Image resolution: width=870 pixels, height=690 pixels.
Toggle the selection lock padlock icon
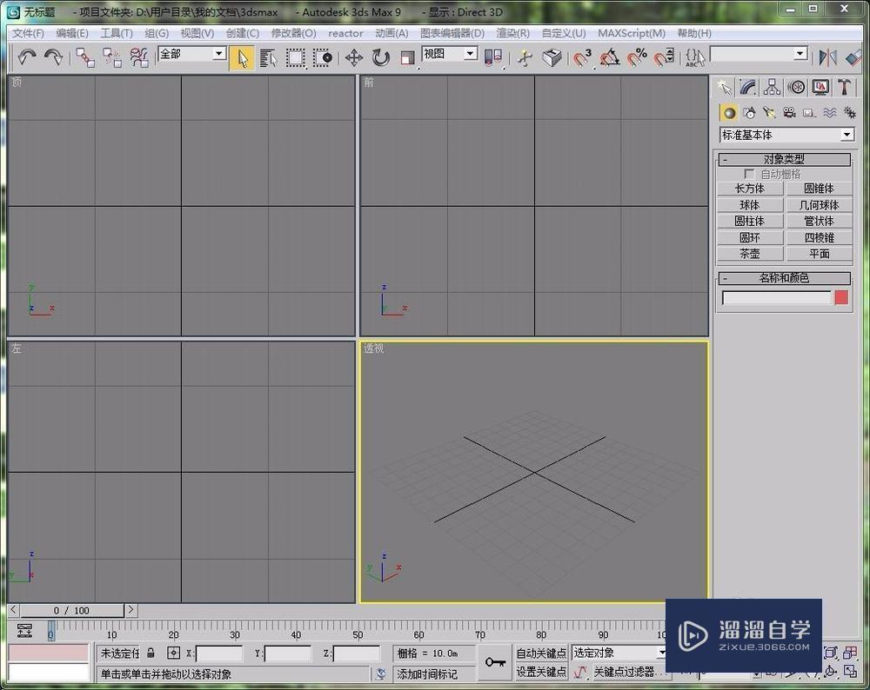click(151, 653)
